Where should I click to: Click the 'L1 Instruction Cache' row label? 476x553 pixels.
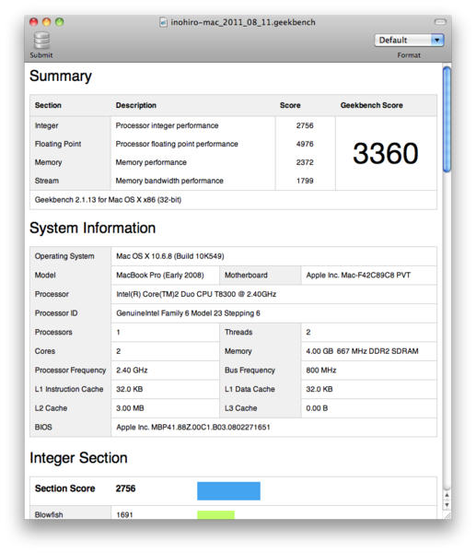pyautogui.click(x=69, y=389)
